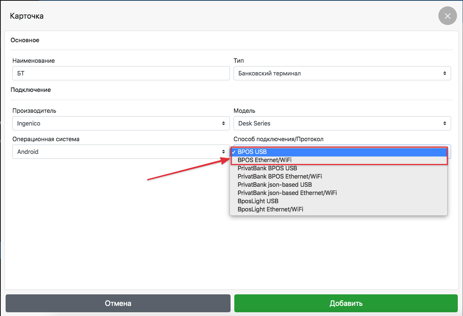Click the Карточка dialog title
463x316 pixels.
tap(26, 16)
